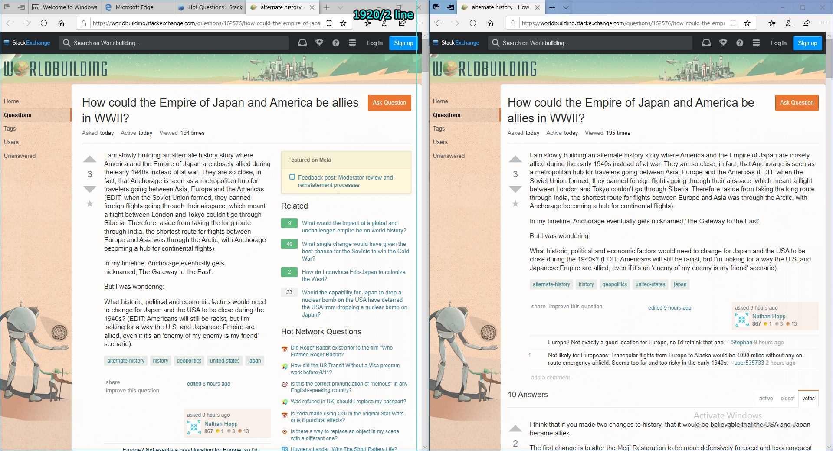Click alternate-history tag in left window
This screenshot has height=451, width=833.
[126, 361]
